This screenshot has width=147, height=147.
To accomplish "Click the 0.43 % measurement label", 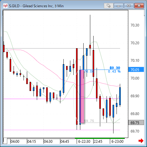I will 114,71.
